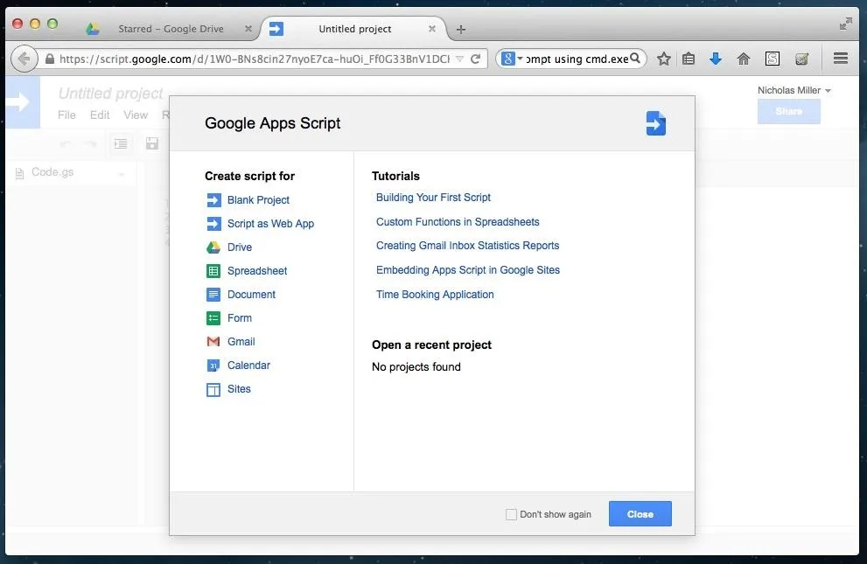Click the Script as Web App link
The image size is (867, 564).
click(270, 224)
